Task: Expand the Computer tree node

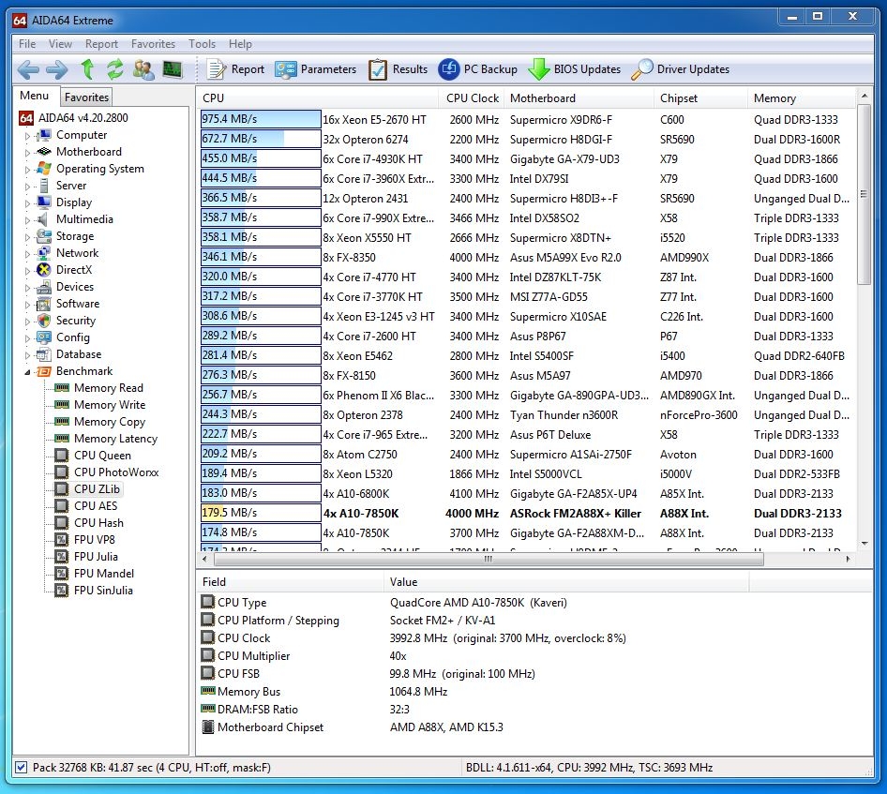Action: point(27,136)
